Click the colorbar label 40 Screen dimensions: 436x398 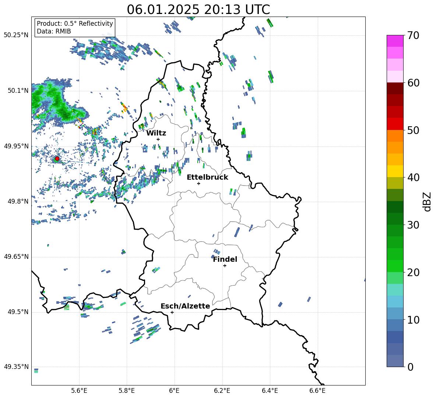(413, 177)
